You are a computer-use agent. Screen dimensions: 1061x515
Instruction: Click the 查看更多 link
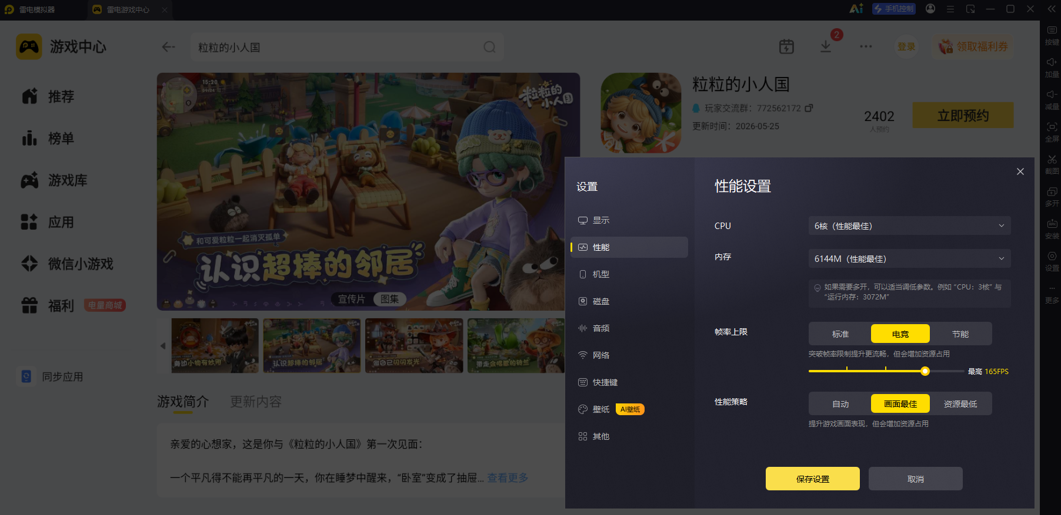pyautogui.click(x=508, y=477)
